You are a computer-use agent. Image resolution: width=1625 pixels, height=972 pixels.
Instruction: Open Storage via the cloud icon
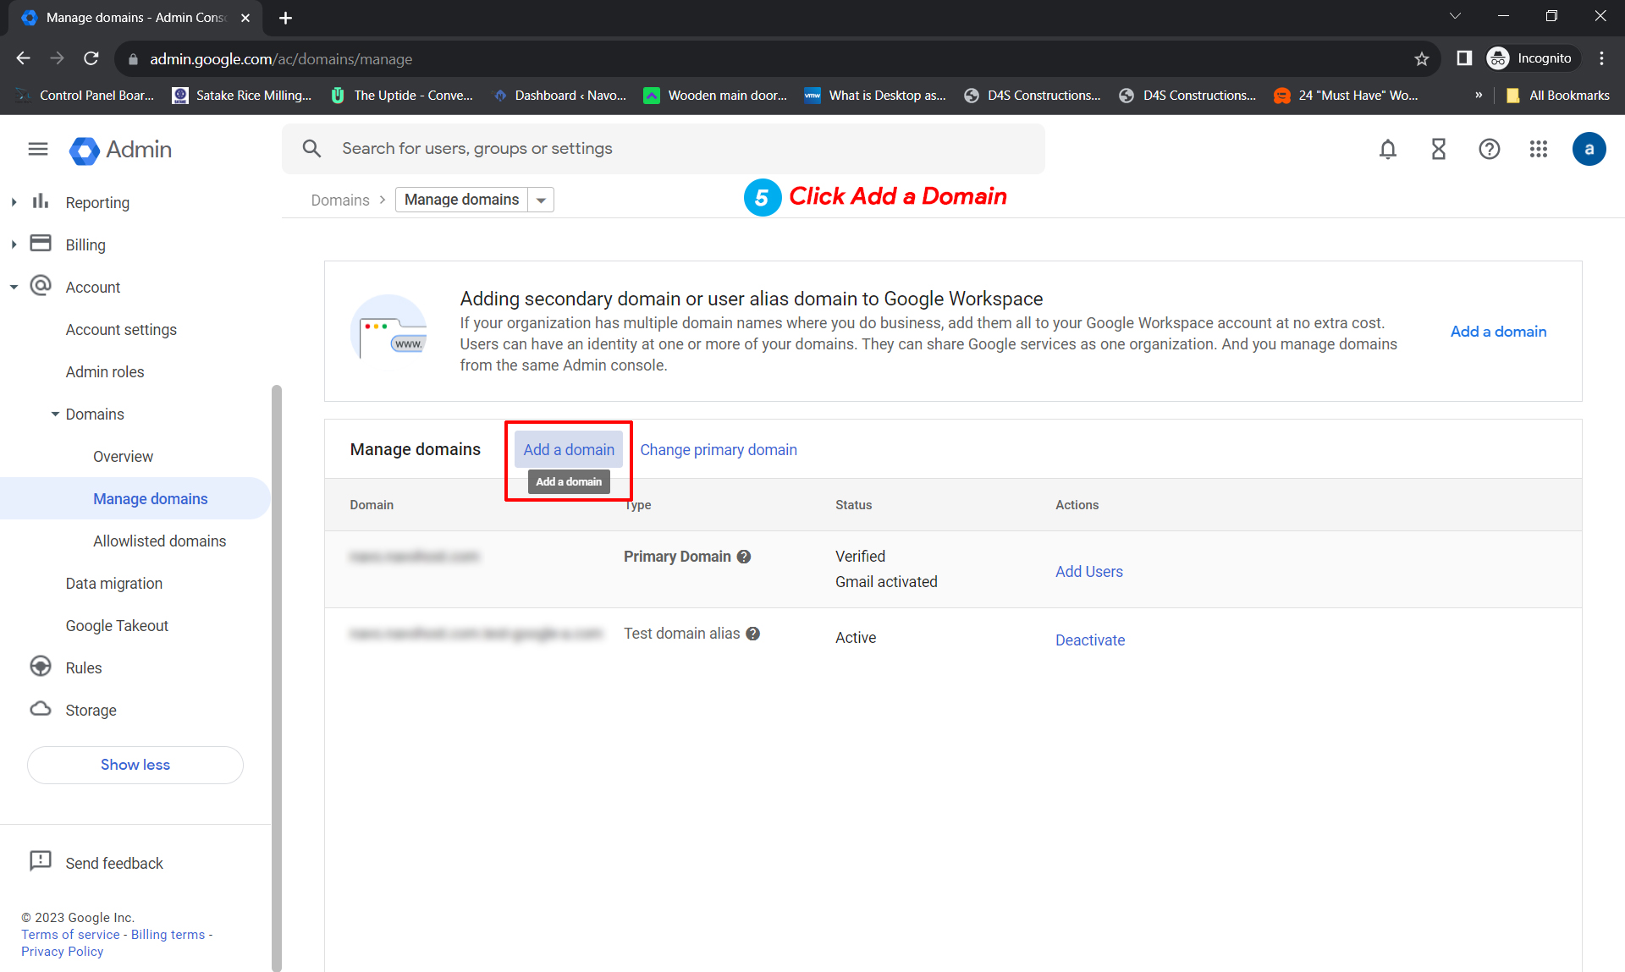pos(41,709)
